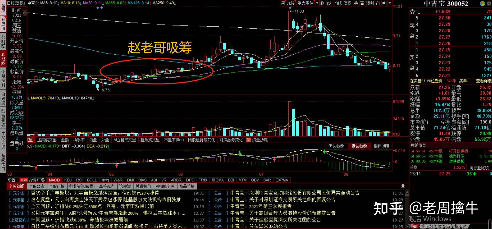
Task: Click 设置 button beside indicator tabs
Action: tap(12, 180)
